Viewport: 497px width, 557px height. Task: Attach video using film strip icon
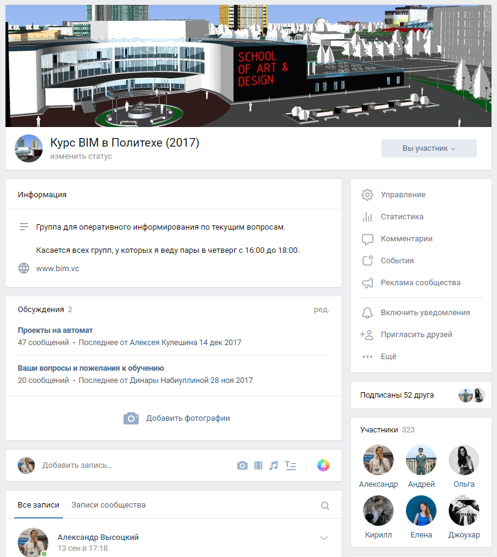click(x=259, y=465)
